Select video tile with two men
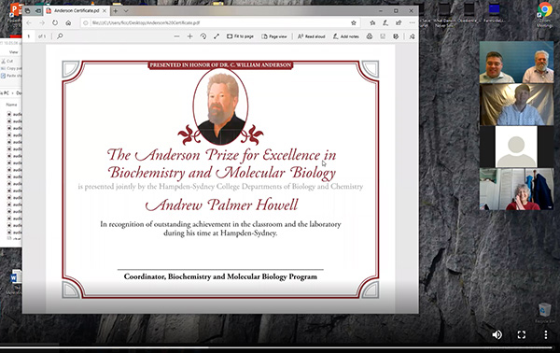 point(516,63)
